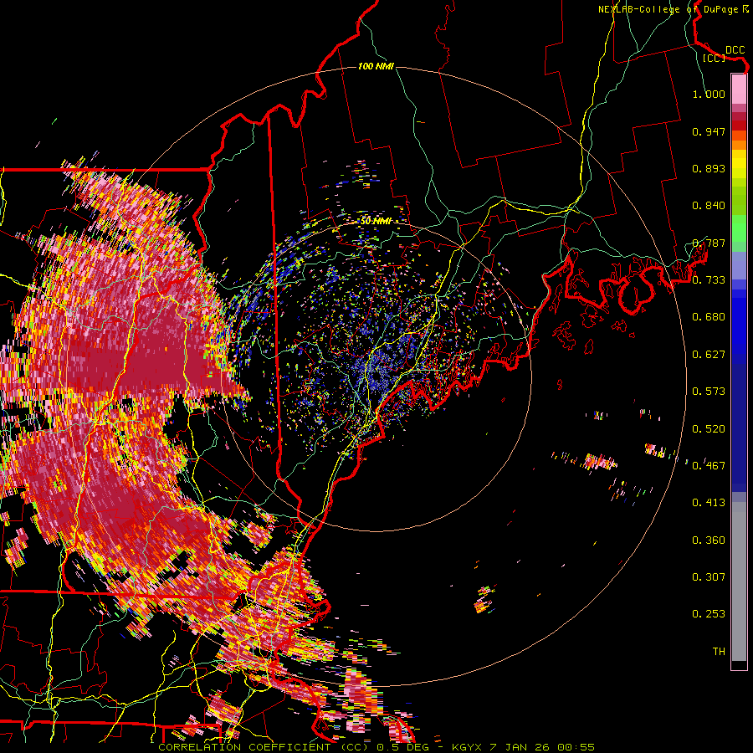Select the 0.413 legend value
Screen dimensions: 753x753
[x=709, y=503]
